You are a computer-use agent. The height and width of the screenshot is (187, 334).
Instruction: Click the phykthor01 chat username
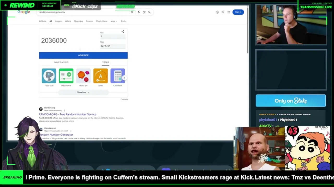tap(268, 120)
